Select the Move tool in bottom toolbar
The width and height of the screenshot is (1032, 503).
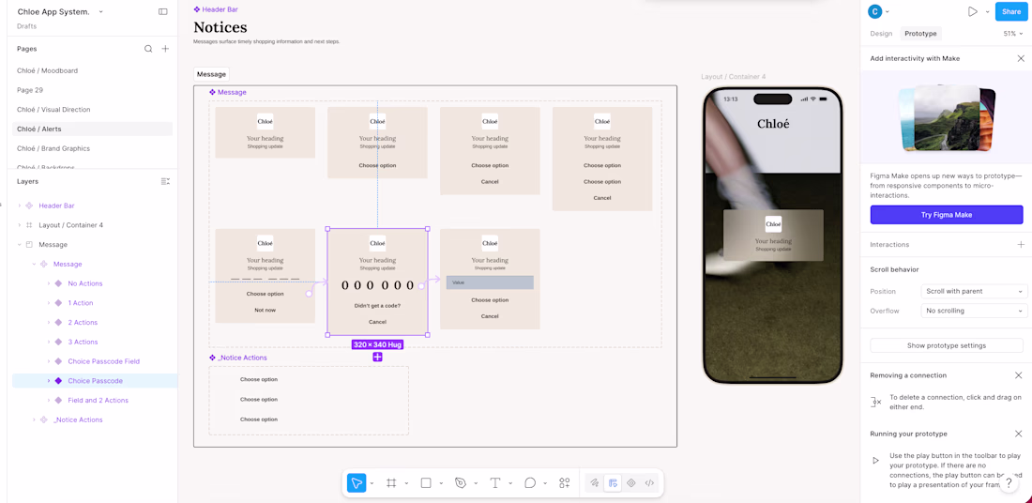coord(357,483)
